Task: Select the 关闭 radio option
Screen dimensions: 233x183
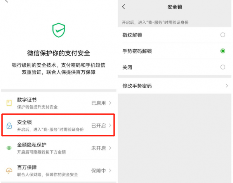Action: [223, 67]
